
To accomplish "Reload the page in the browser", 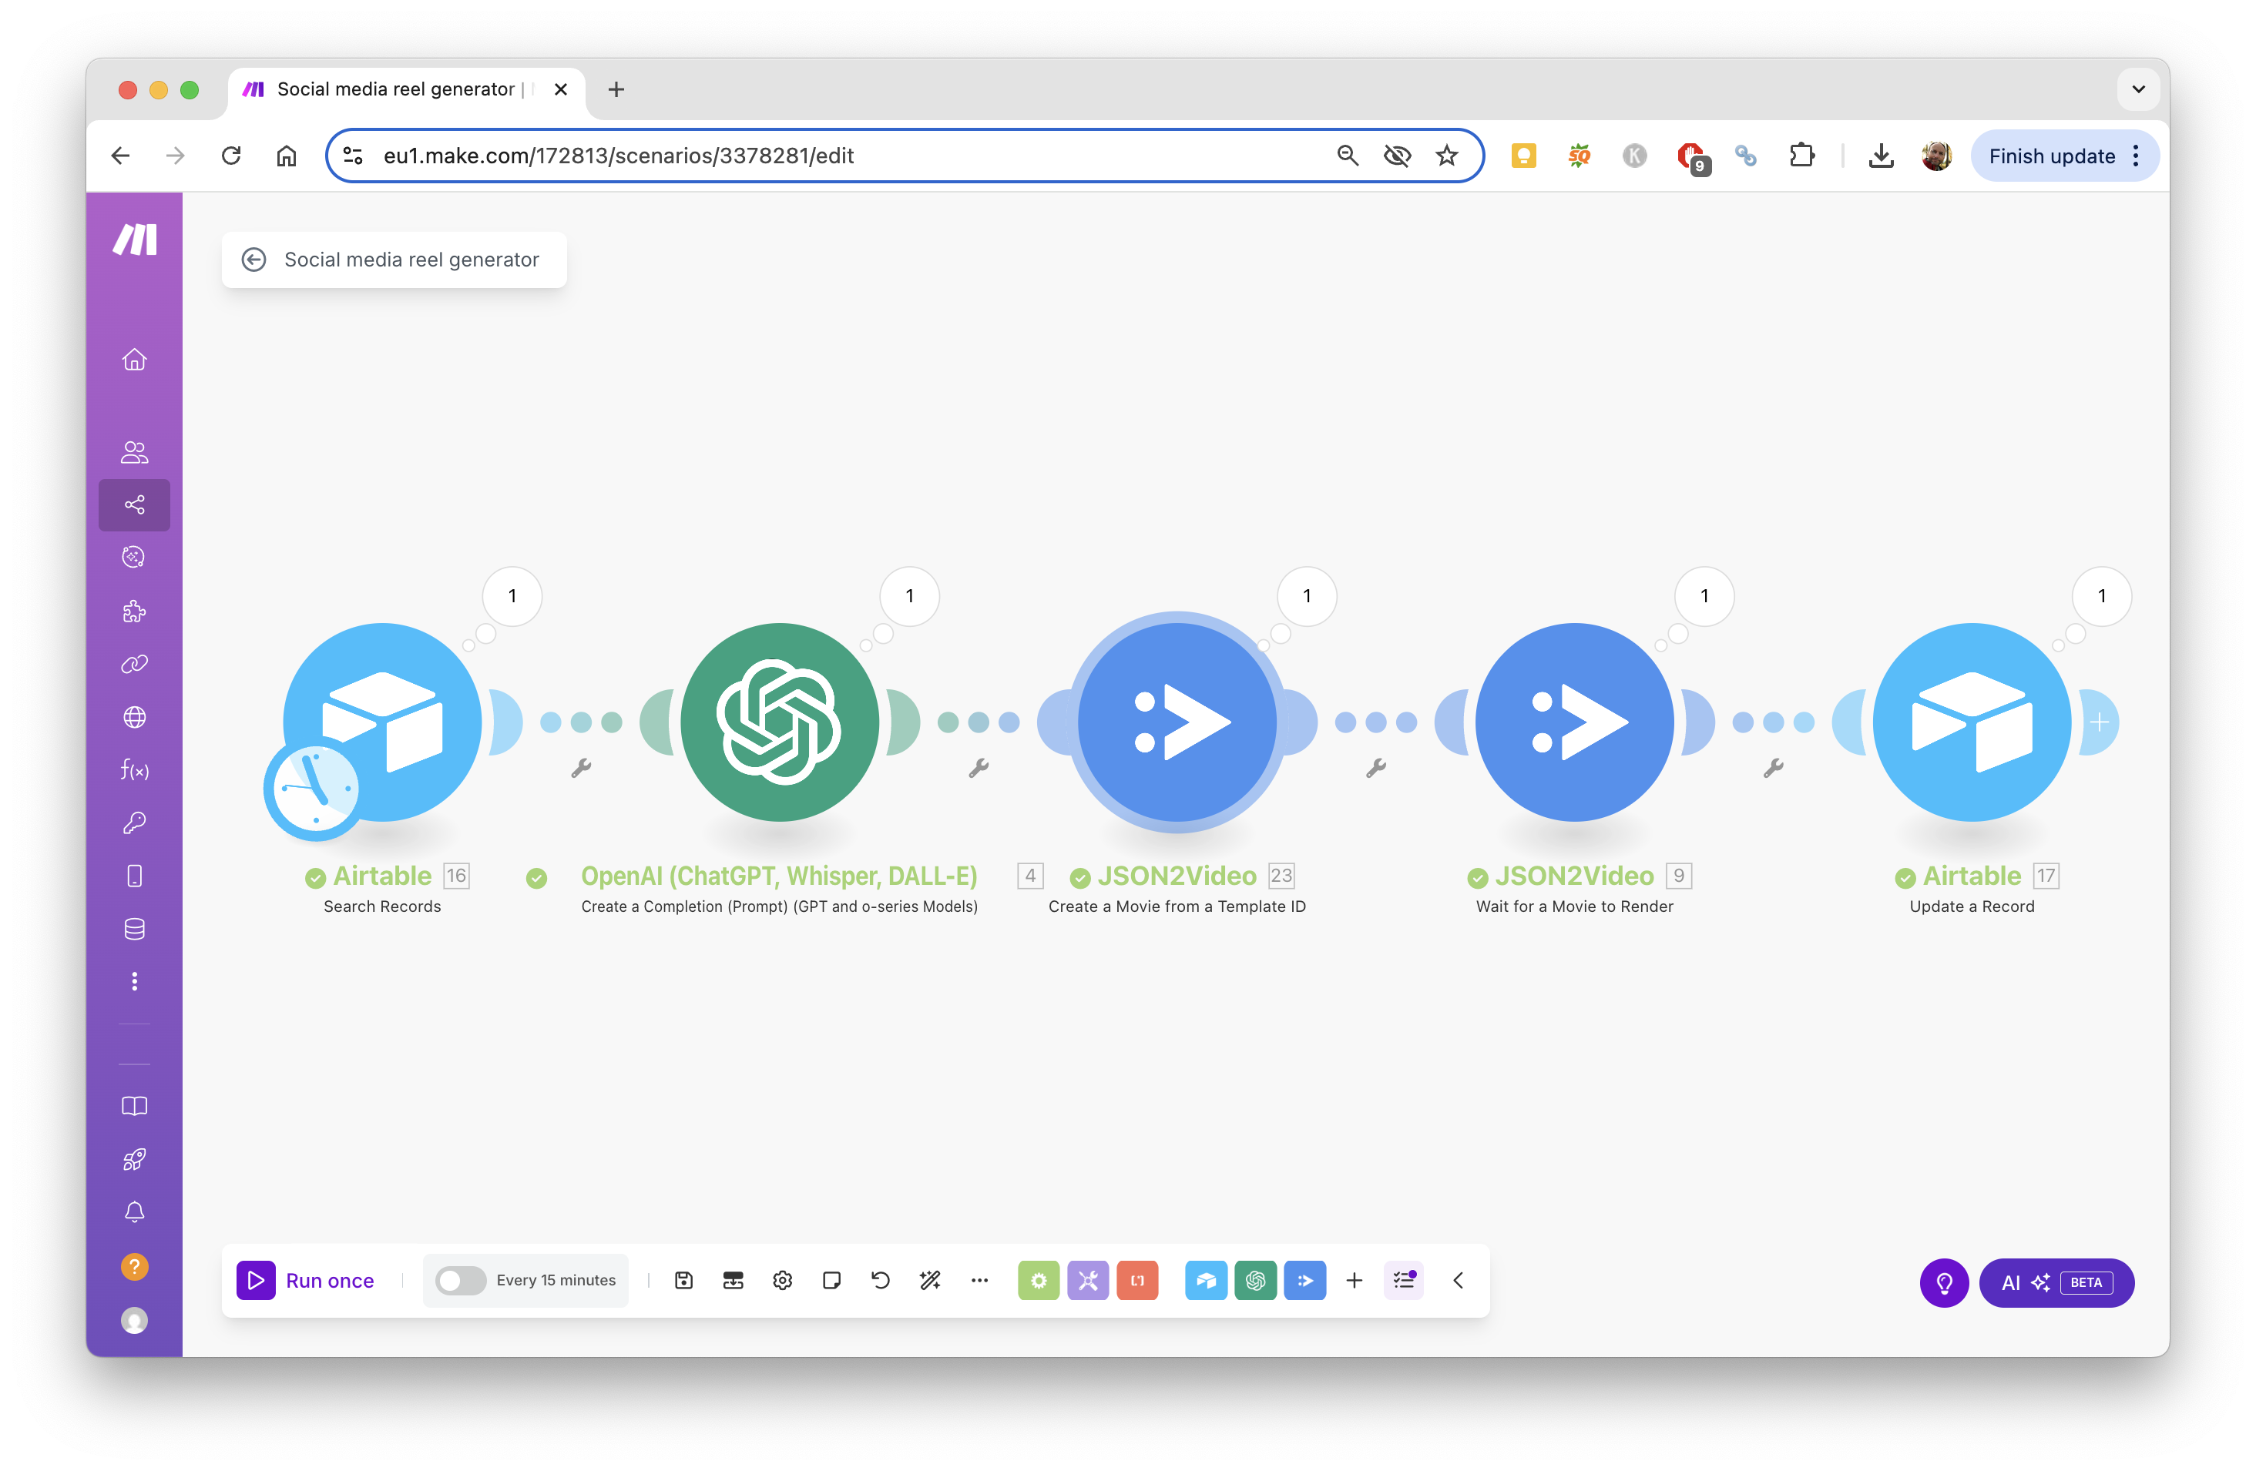I will [231, 156].
